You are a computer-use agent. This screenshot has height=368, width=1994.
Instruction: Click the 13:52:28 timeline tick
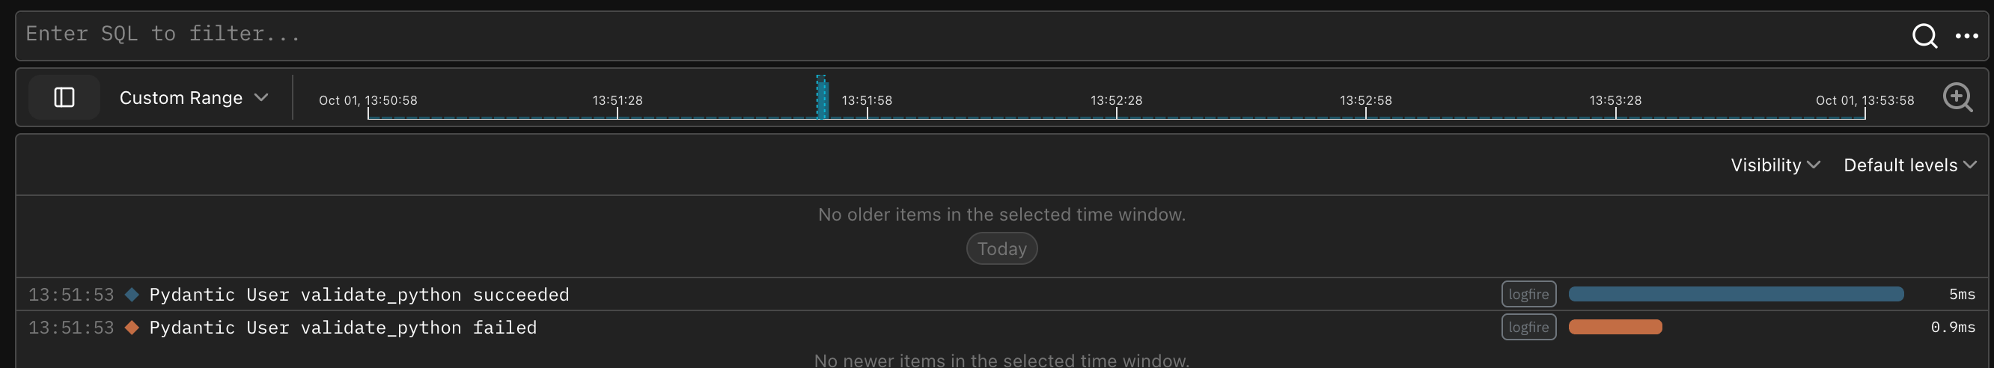coord(1116,101)
